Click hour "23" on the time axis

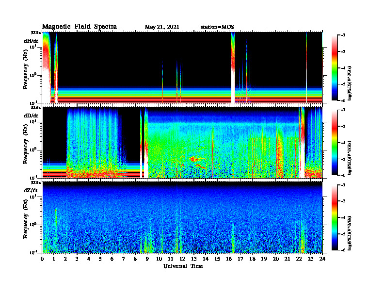pyautogui.click(x=311, y=259)
